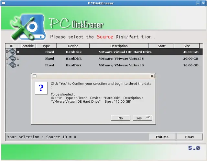Minimize the PCDiskEraser window
The image size is (207, 161).
(198, 3)
